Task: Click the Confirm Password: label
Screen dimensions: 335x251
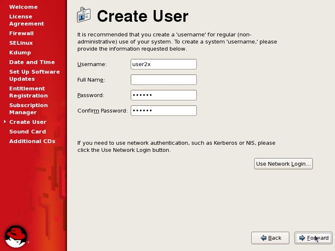Action: (x=102, y=111)
